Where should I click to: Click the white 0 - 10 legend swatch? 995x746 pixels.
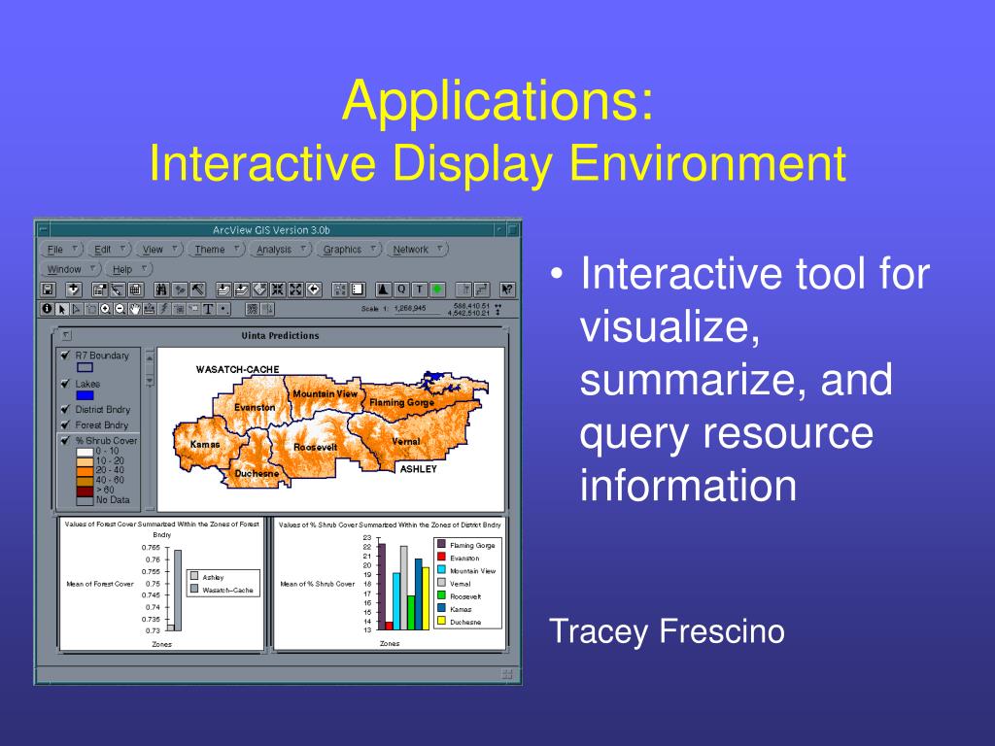(86, 452)
